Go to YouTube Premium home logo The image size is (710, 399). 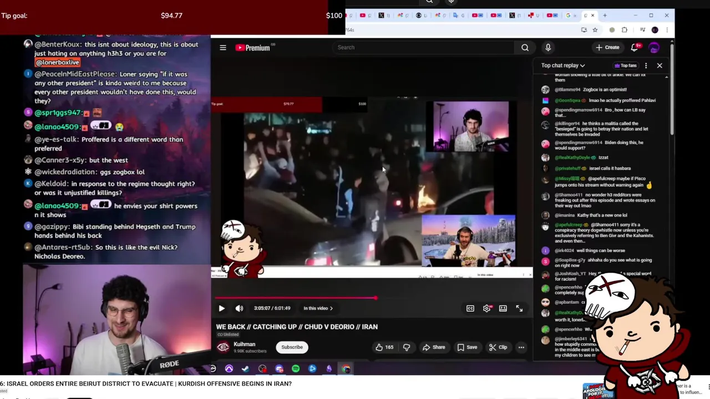point(253,48)
